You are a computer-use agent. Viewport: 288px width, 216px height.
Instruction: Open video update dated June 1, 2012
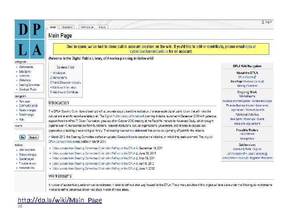95,168
